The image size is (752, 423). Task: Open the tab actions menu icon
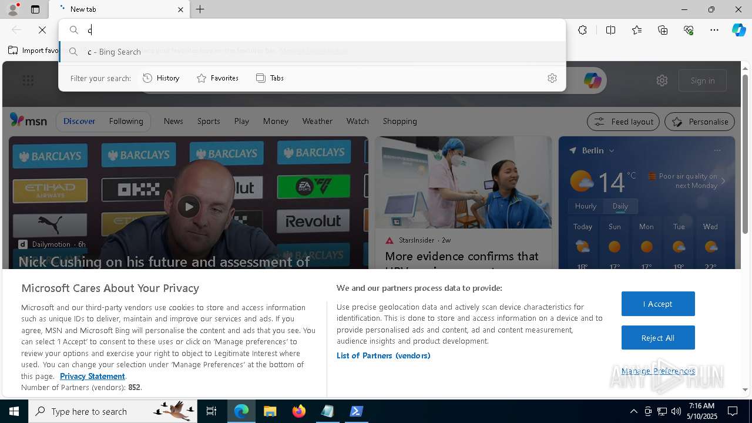tap(35, 9)
